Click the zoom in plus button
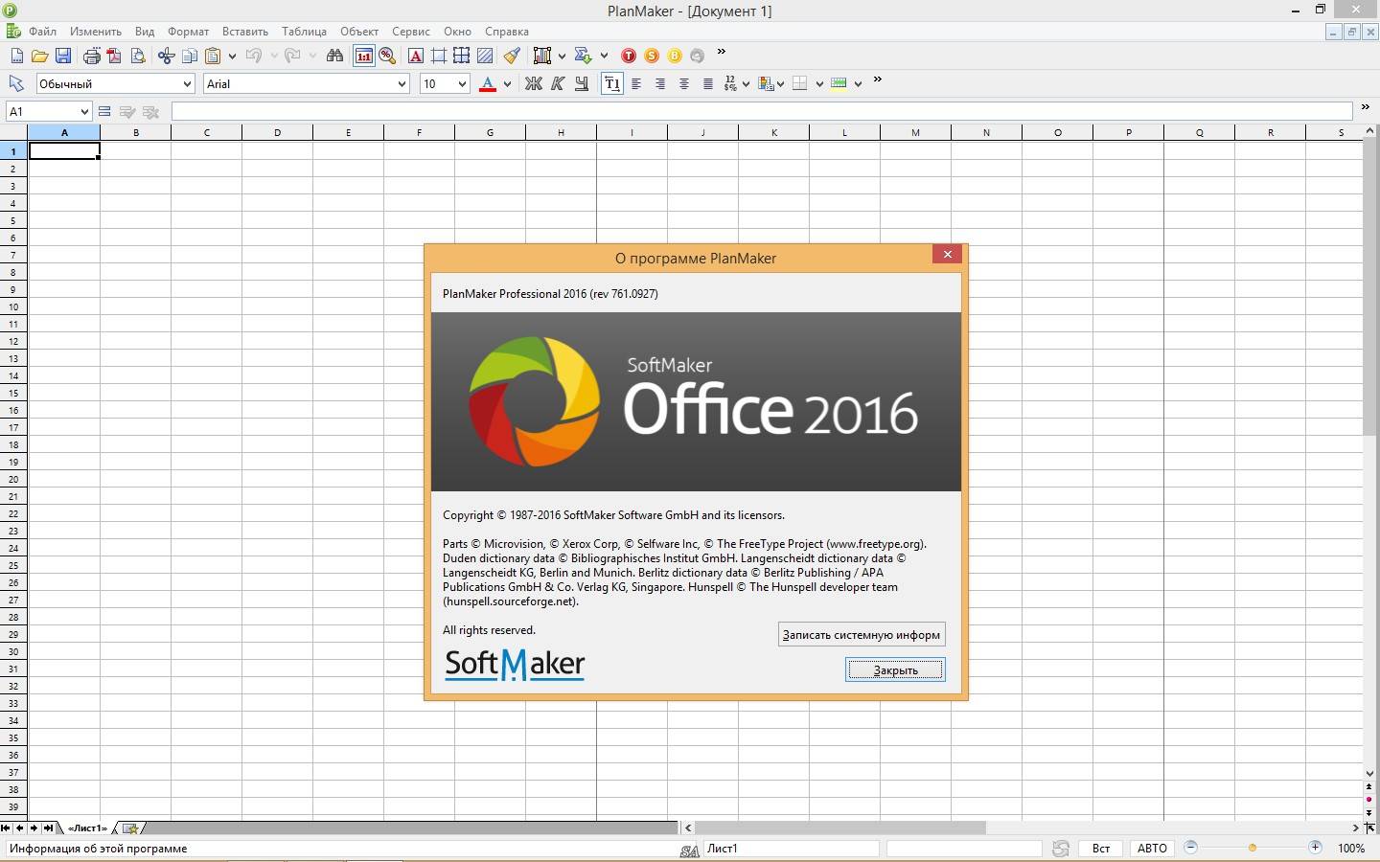 (1316, 848)
